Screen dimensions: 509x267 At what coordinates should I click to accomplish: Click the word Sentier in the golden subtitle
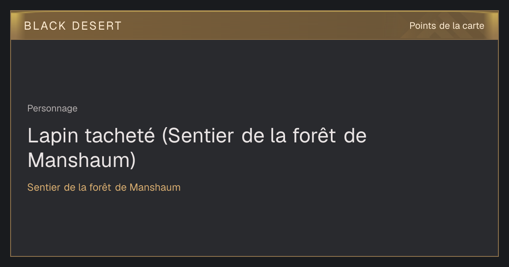click(44, 187)
